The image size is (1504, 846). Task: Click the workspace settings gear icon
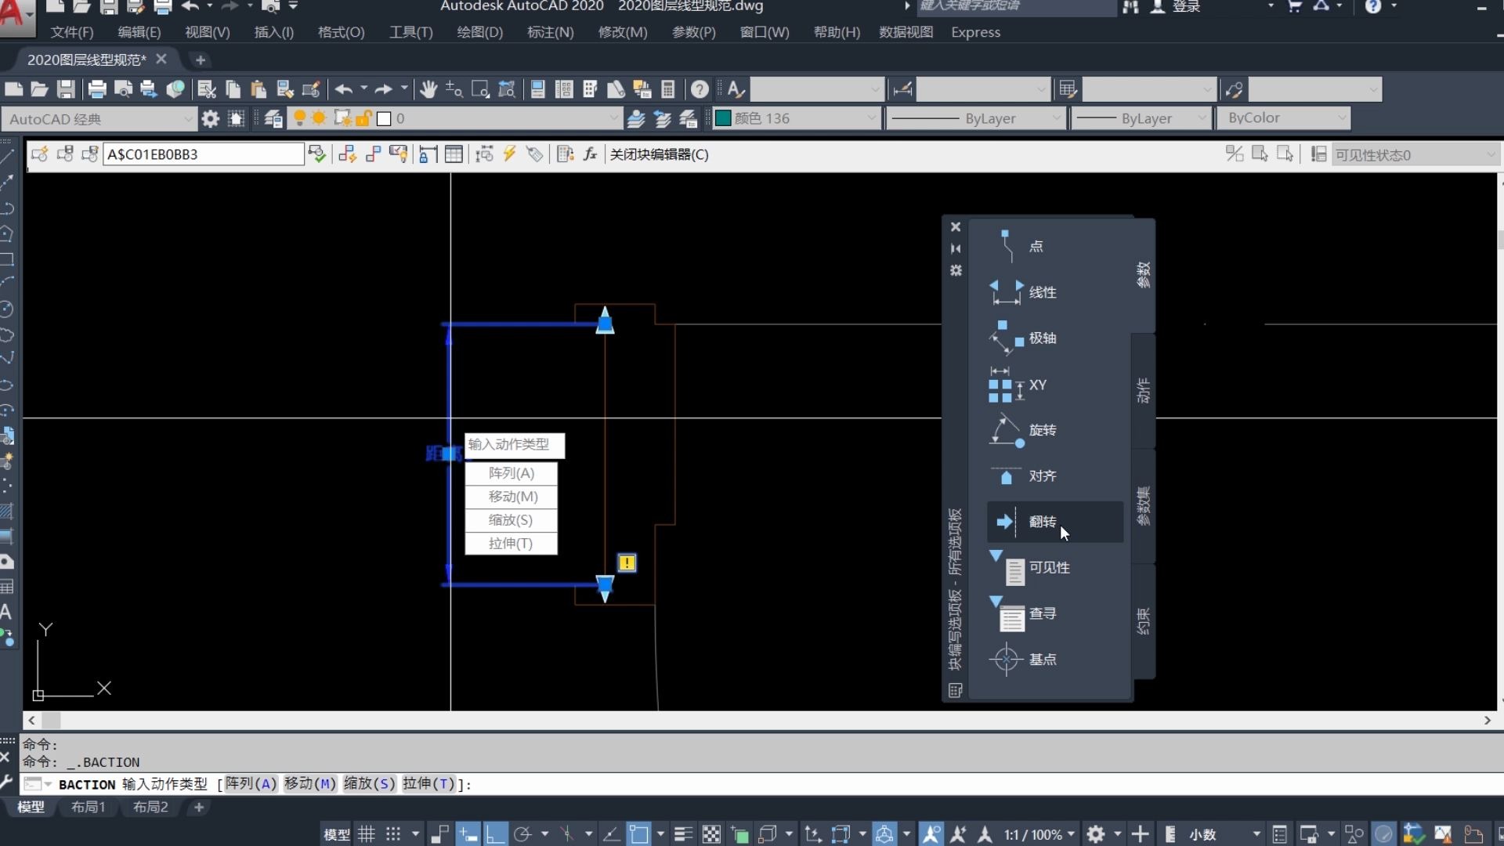[210, 119]
